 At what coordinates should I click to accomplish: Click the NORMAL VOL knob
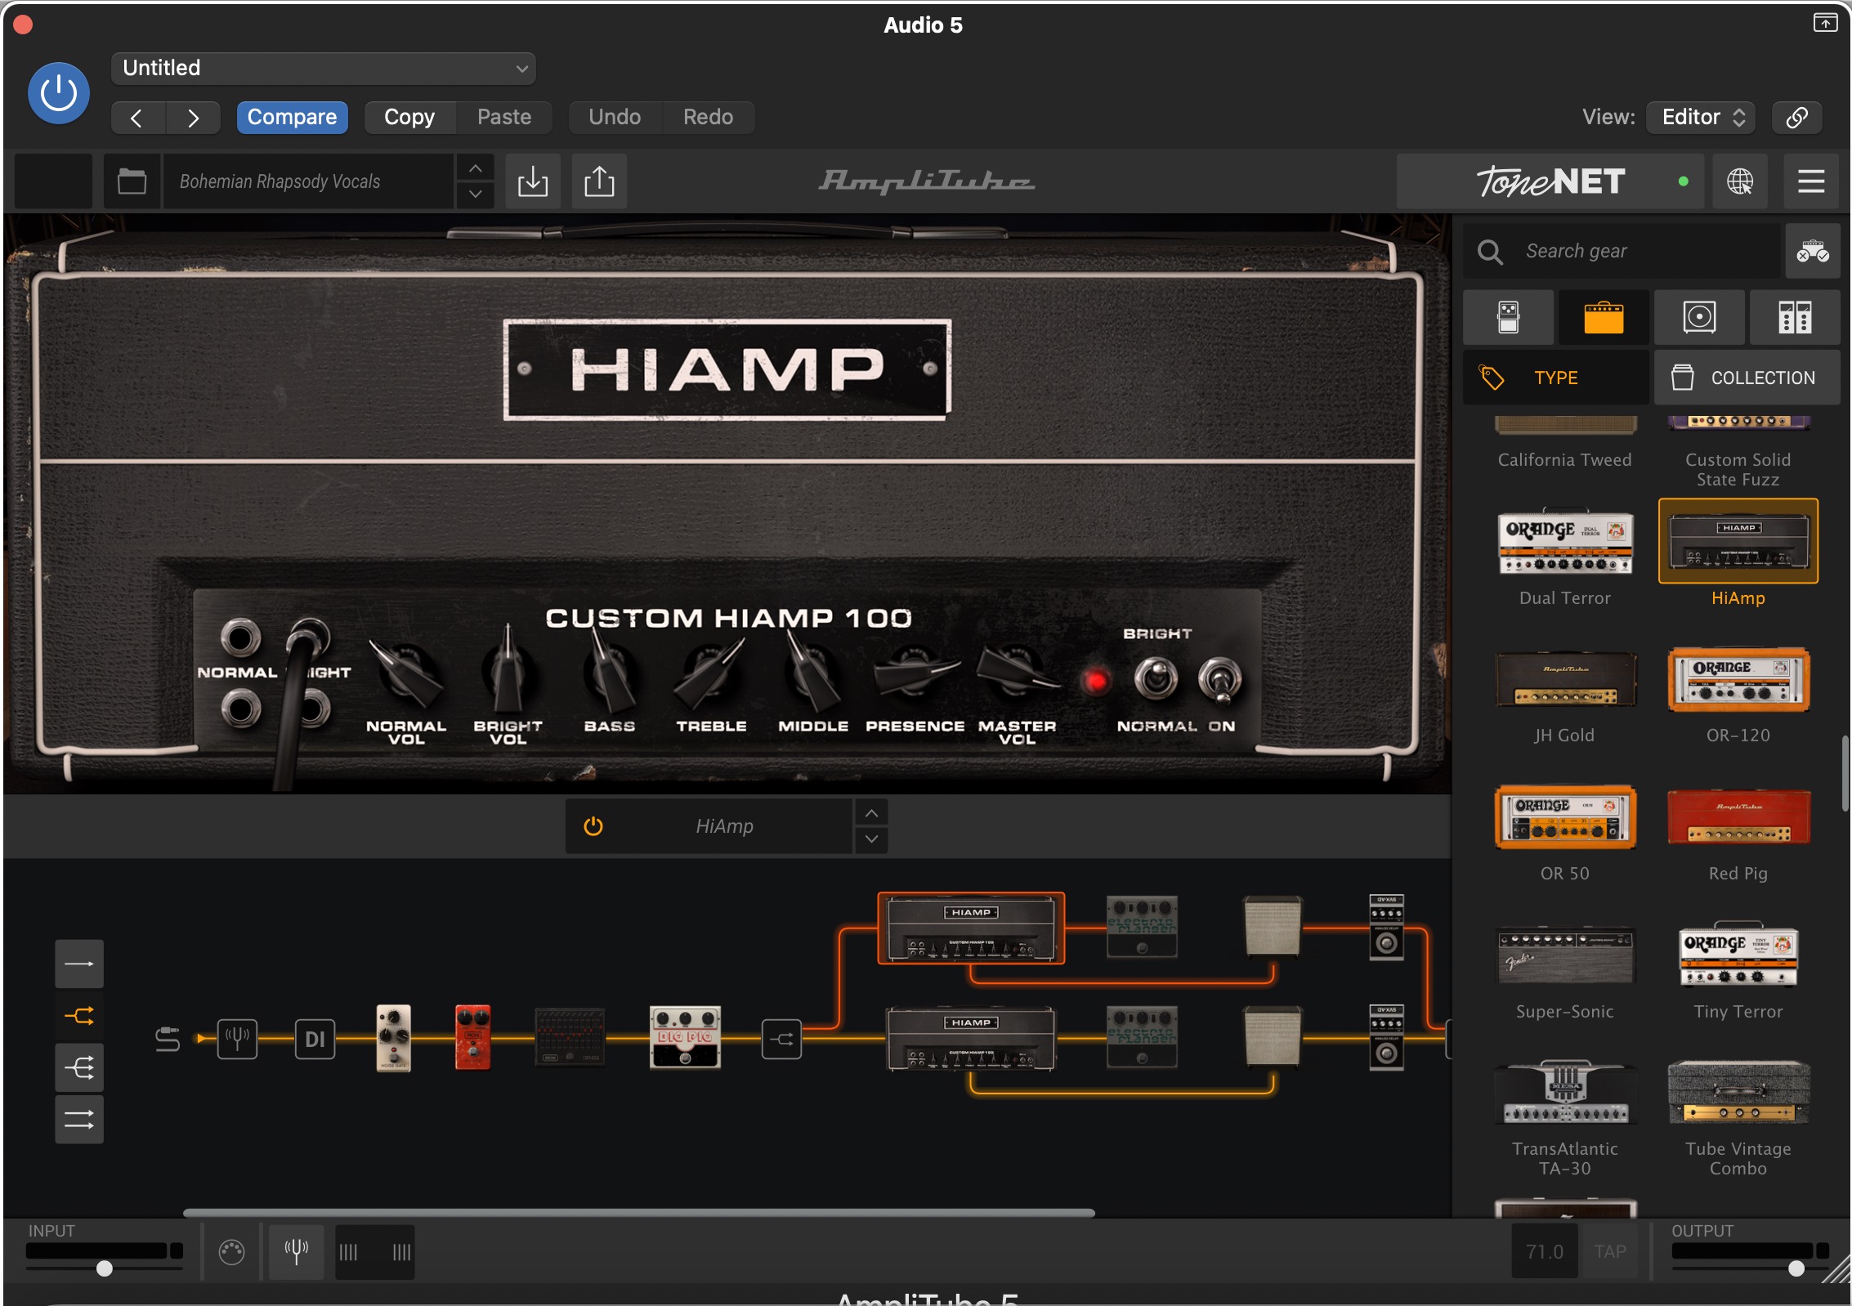(406, 674)
